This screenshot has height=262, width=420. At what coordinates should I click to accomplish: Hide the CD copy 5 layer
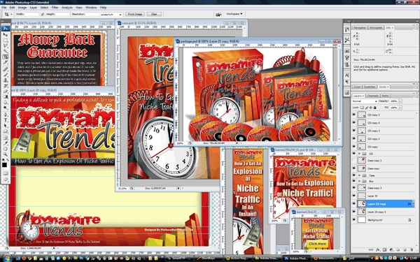[353, 115]
